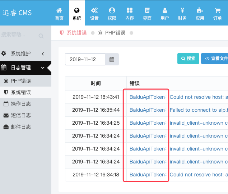Open 短信日志 in sidebar
This screenshot has width=228, height=194.
(x=25, y=115)
